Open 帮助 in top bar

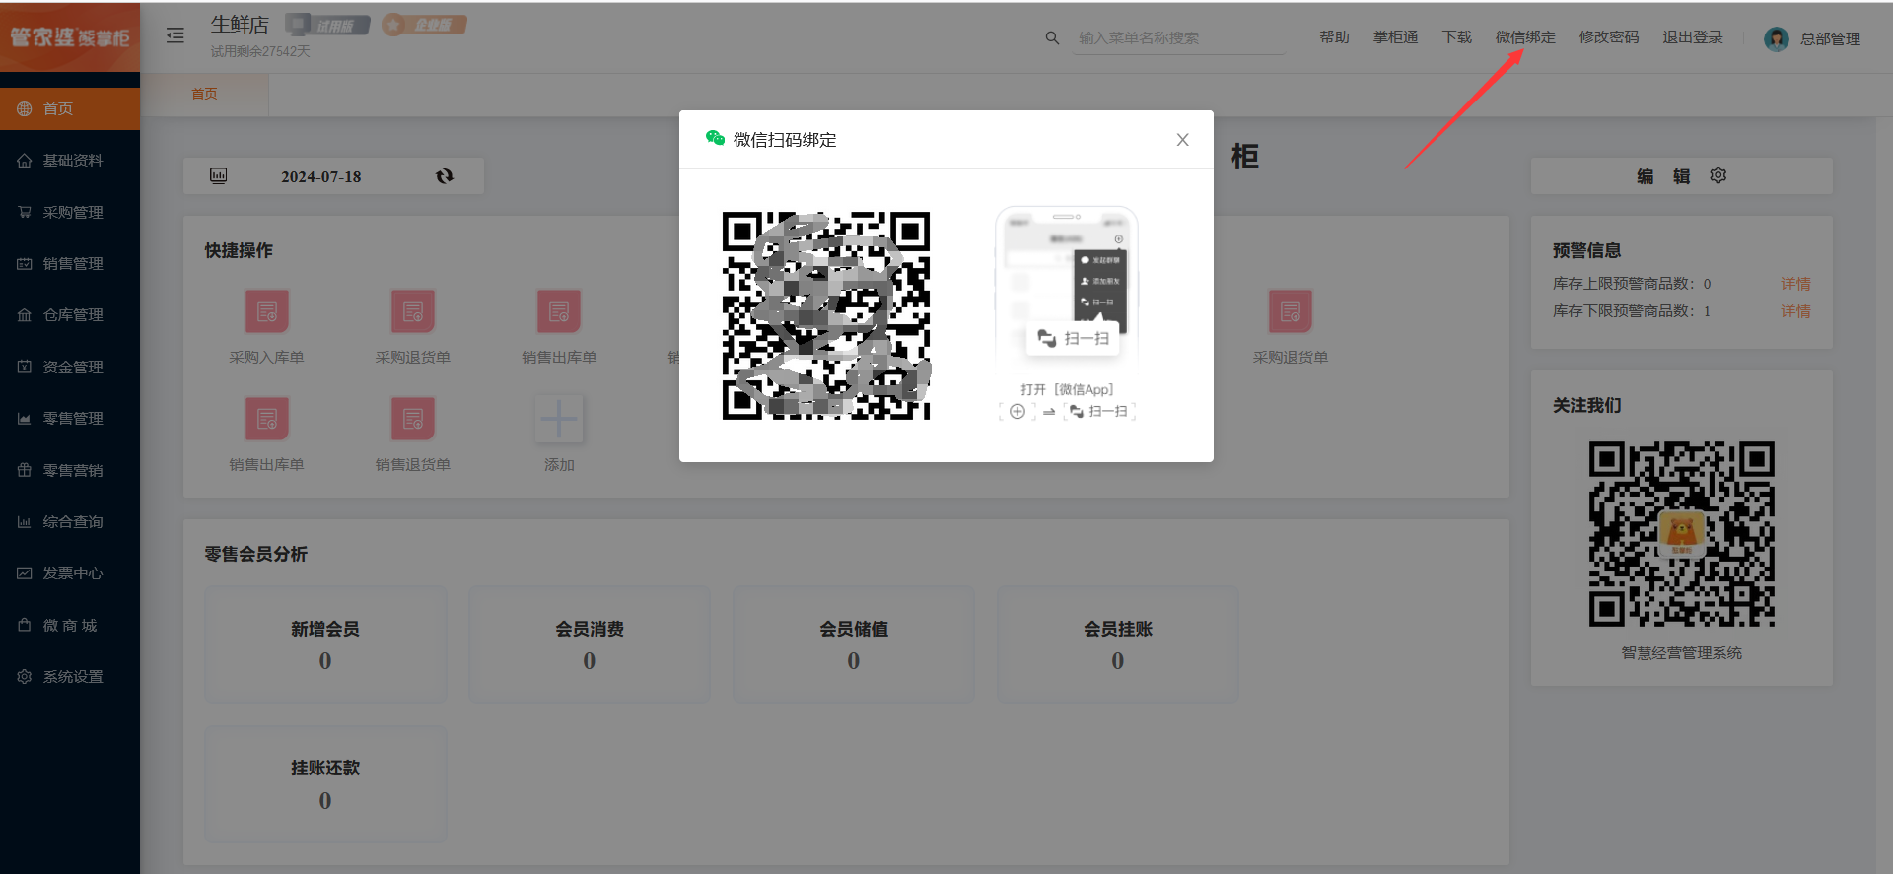(1334, 37)
